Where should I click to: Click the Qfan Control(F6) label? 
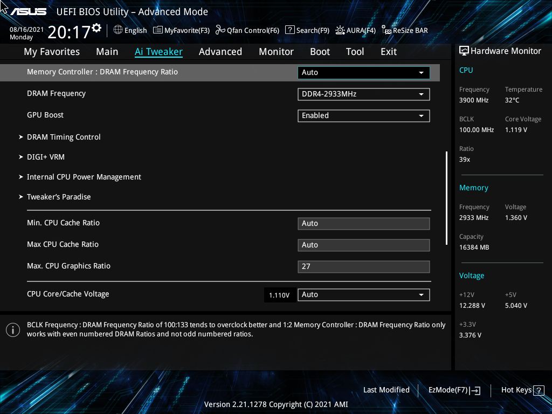click(253, 30)
